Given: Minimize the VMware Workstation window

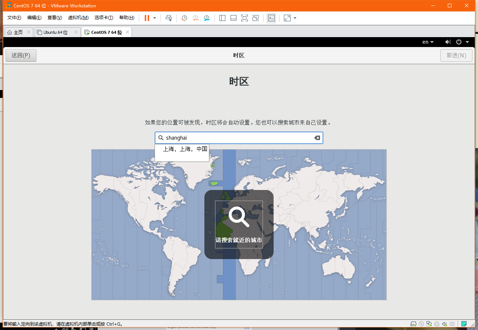Looking at the screenshot, I should tap(433, 6).
